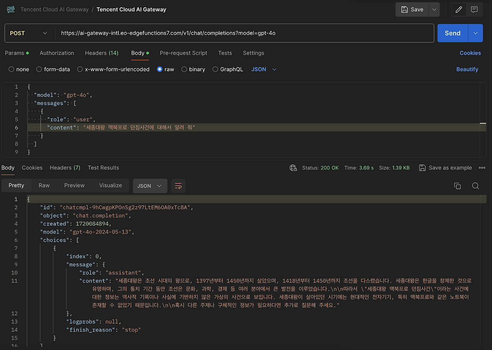The height and width of the screenshot is (350, 492).
Task: Open the Cookies link
Action: click(x=470, y=53)
